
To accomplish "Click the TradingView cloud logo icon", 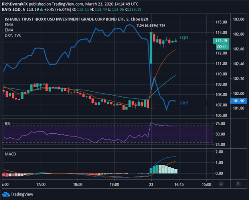I will tap(6, 194).
